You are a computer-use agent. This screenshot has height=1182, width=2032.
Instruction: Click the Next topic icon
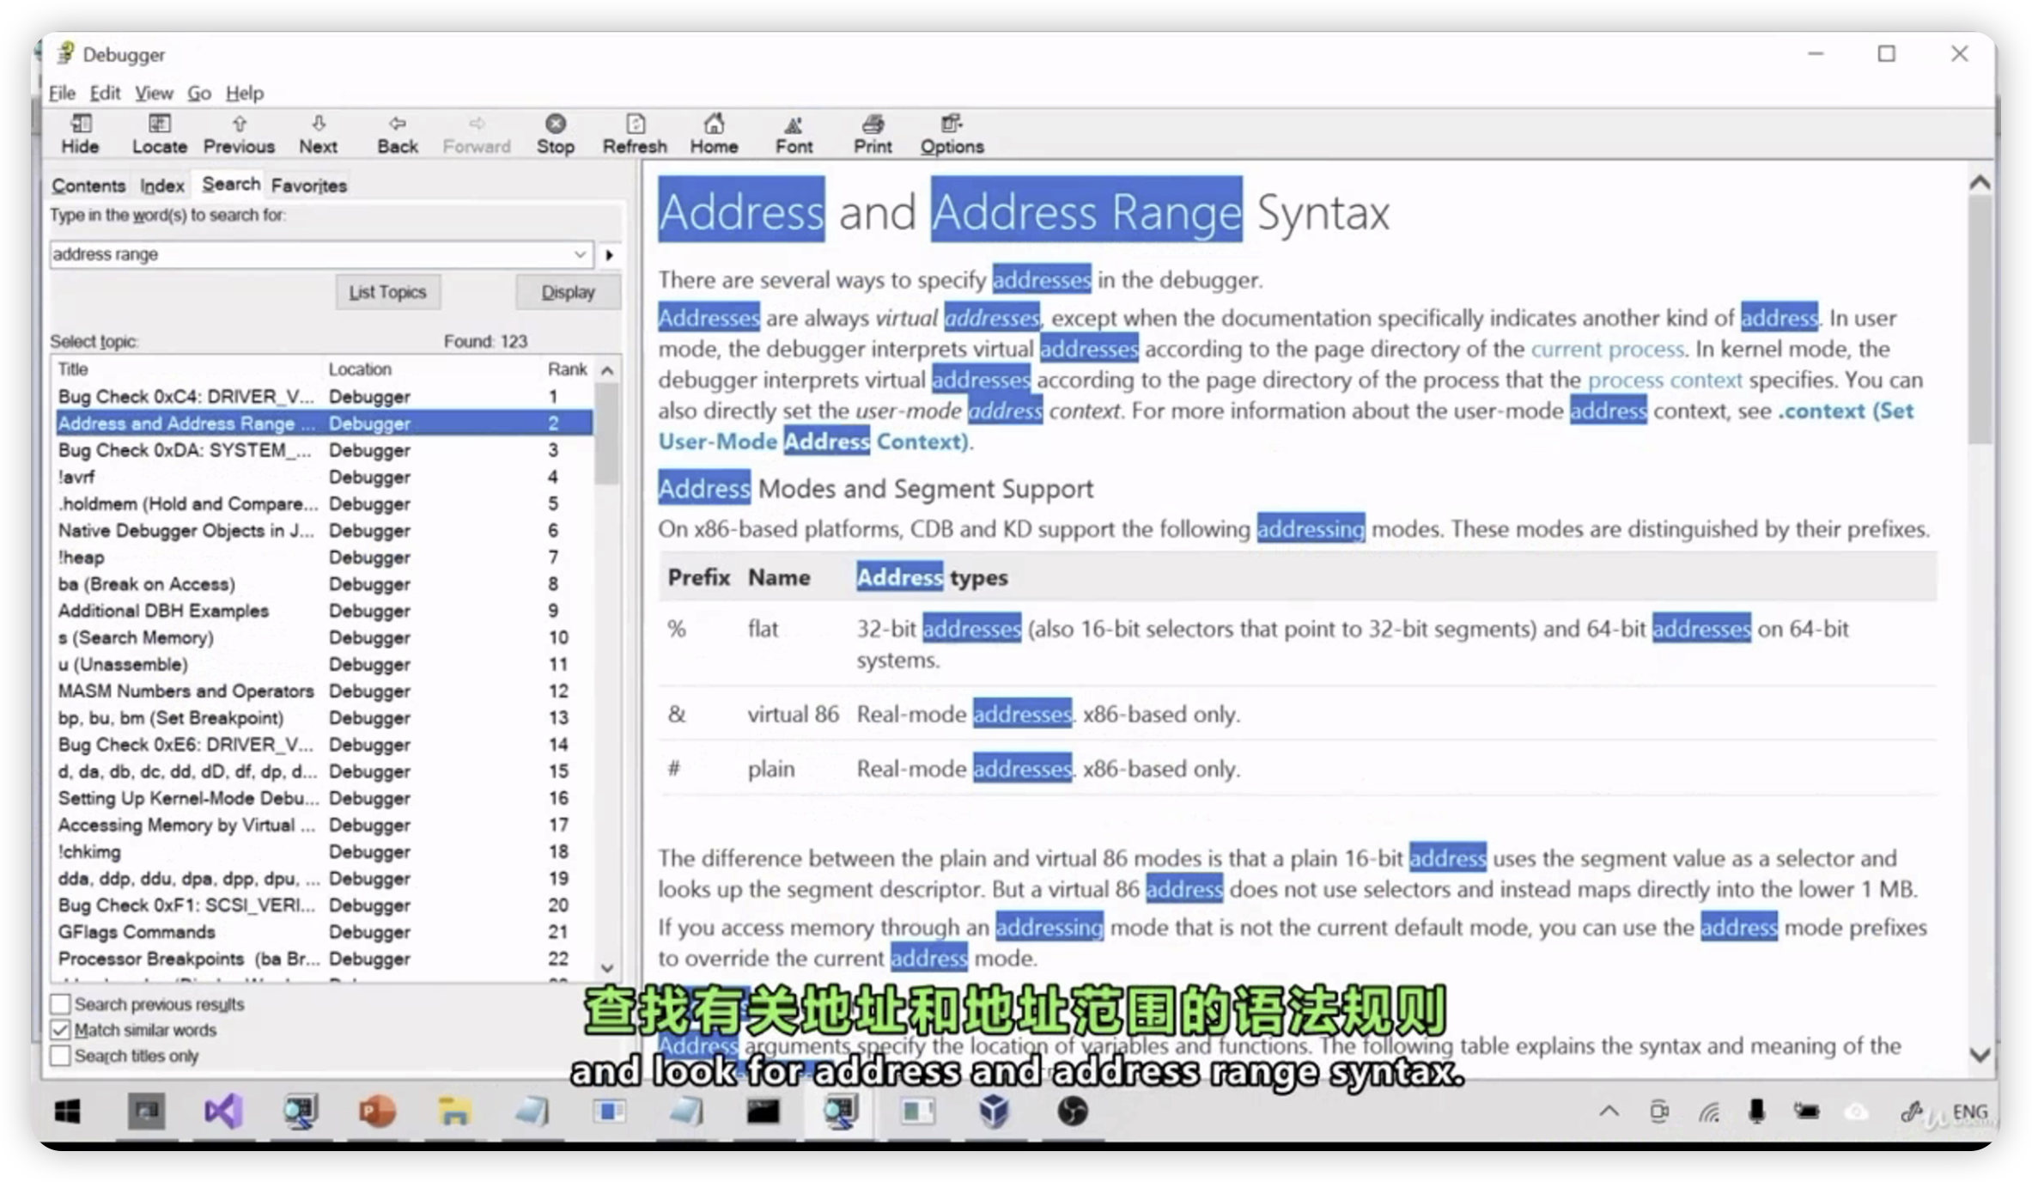click(x=318, y=133)
